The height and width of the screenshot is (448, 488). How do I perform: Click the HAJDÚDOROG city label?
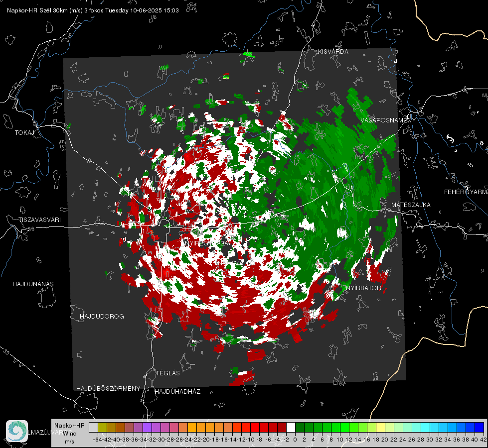pos(102,316)
